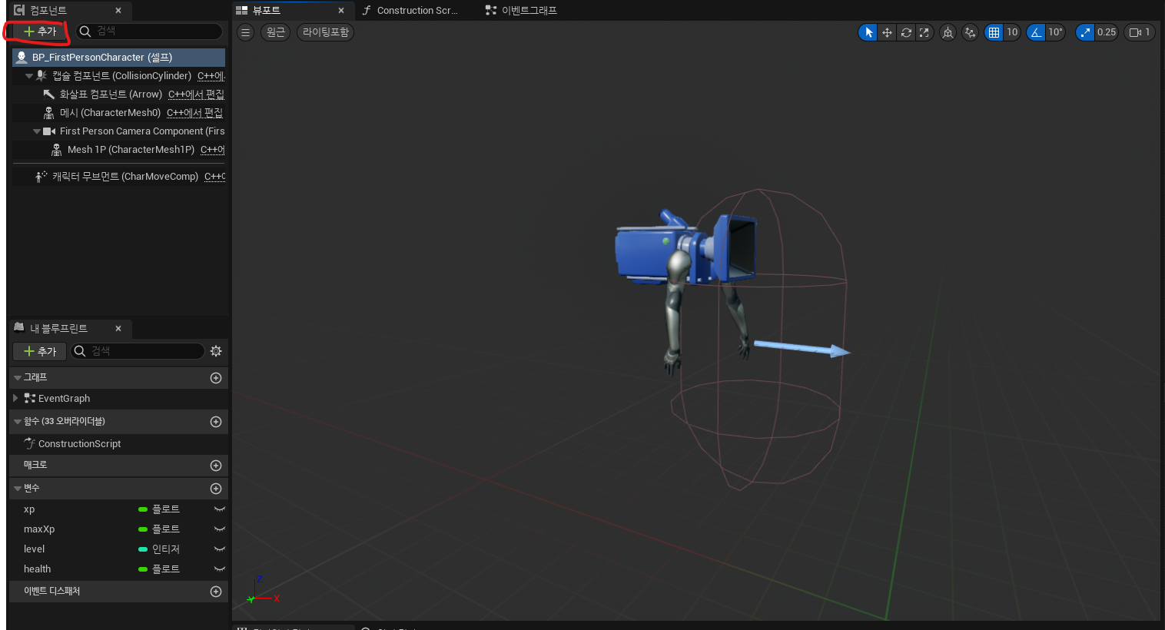Activate the Select objects mode arrow icon
The height and width of the screenshot is (630, 1165).
[x=868, y=32]
